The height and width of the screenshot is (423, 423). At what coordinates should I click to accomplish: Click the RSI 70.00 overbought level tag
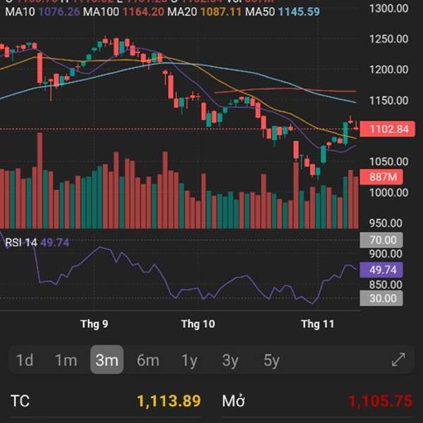click(381, 240)
